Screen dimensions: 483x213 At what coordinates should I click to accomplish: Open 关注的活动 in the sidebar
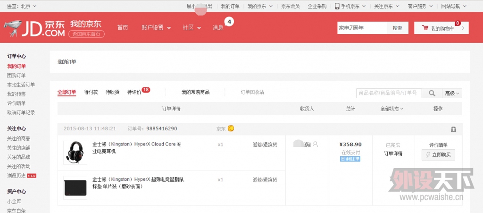coord(18,166)
